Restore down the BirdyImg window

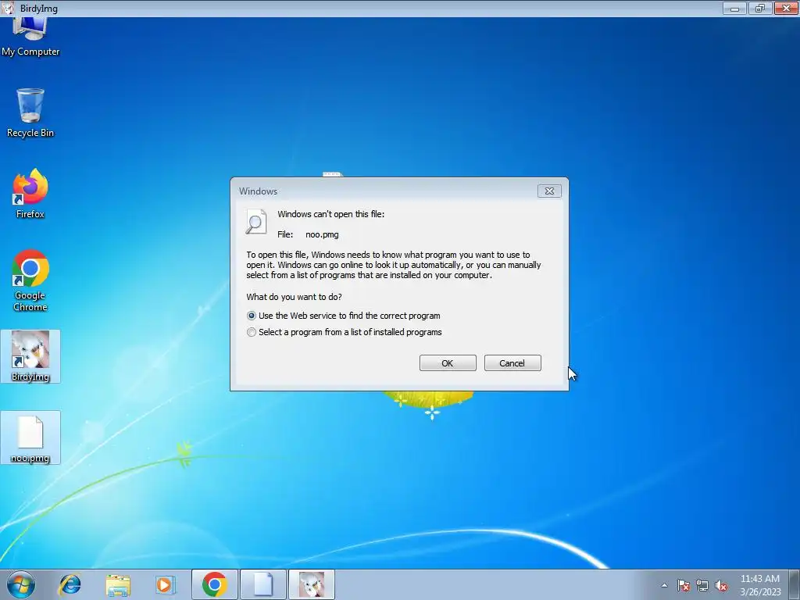coord(760,8)
